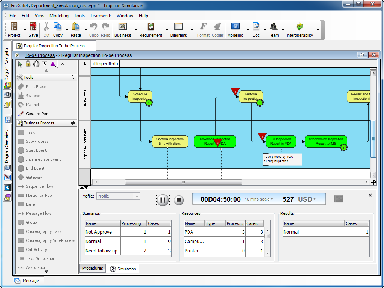Toggle the diagram lock icon

point(28,64)
